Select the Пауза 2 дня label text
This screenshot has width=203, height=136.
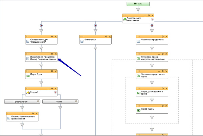click(36, 74)
